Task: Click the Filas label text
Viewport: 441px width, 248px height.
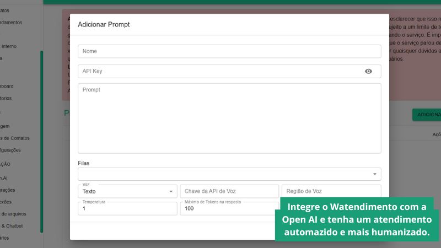Action: pyautogui.click(x=84, y=163)
